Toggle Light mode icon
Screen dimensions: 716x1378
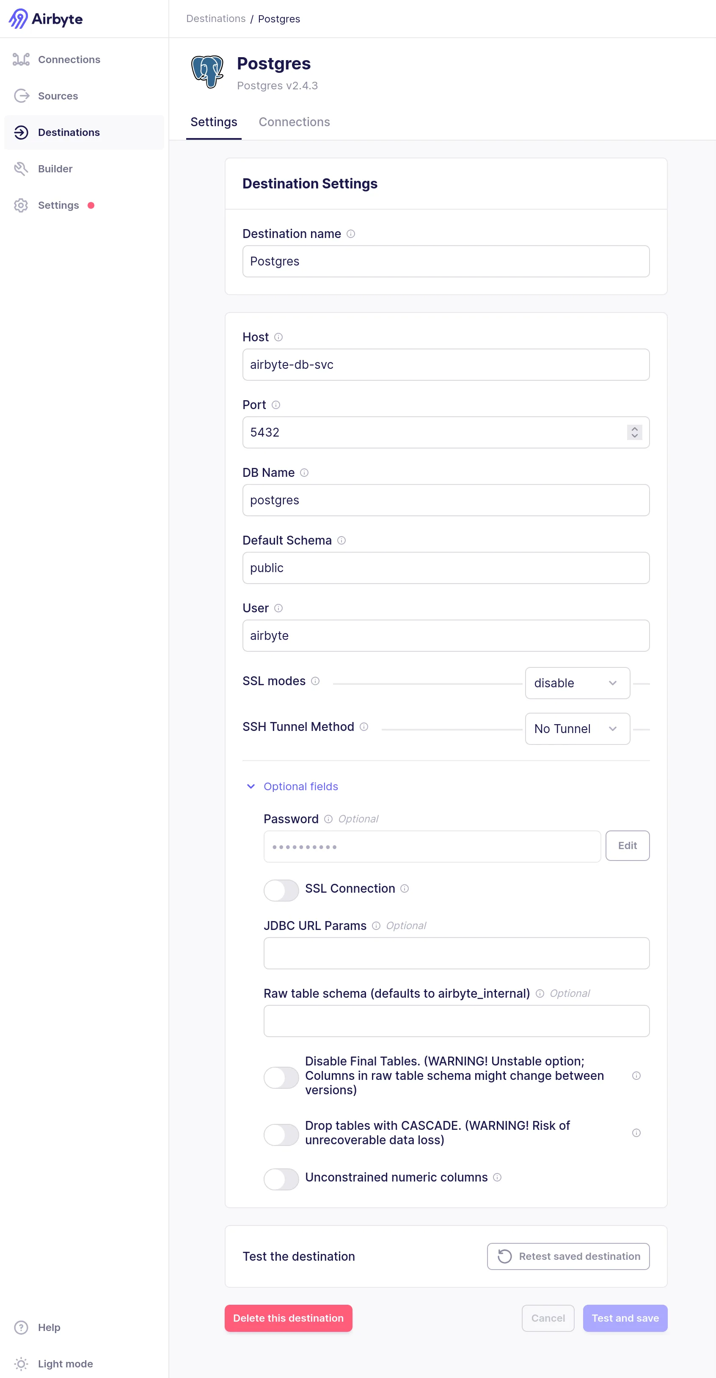pyautogui.click(x=21, y=1363)
